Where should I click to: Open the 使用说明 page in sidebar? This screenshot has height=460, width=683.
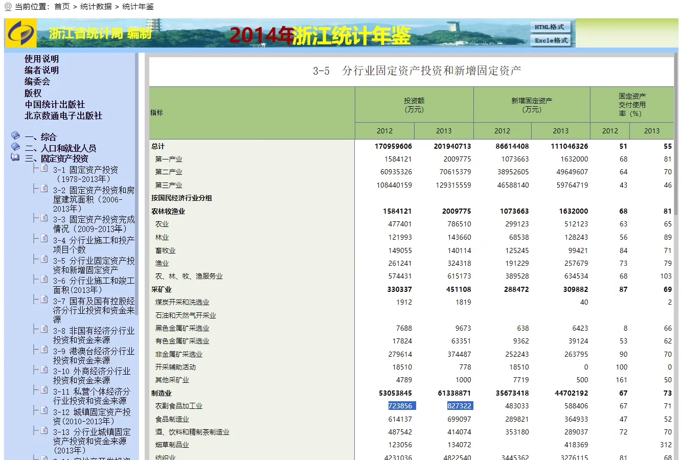click(41, 59)
